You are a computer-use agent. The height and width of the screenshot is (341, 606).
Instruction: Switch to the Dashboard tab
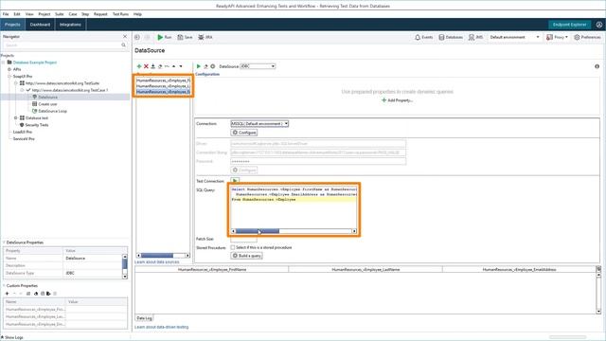coord(40,25)
